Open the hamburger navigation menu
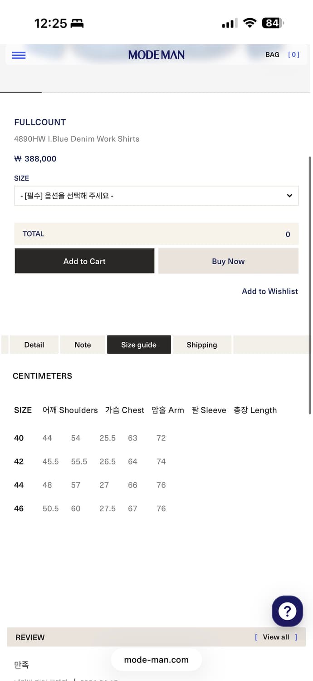Image resolution: width=313 pixels, height=681 pixels. tap(18, 55)
